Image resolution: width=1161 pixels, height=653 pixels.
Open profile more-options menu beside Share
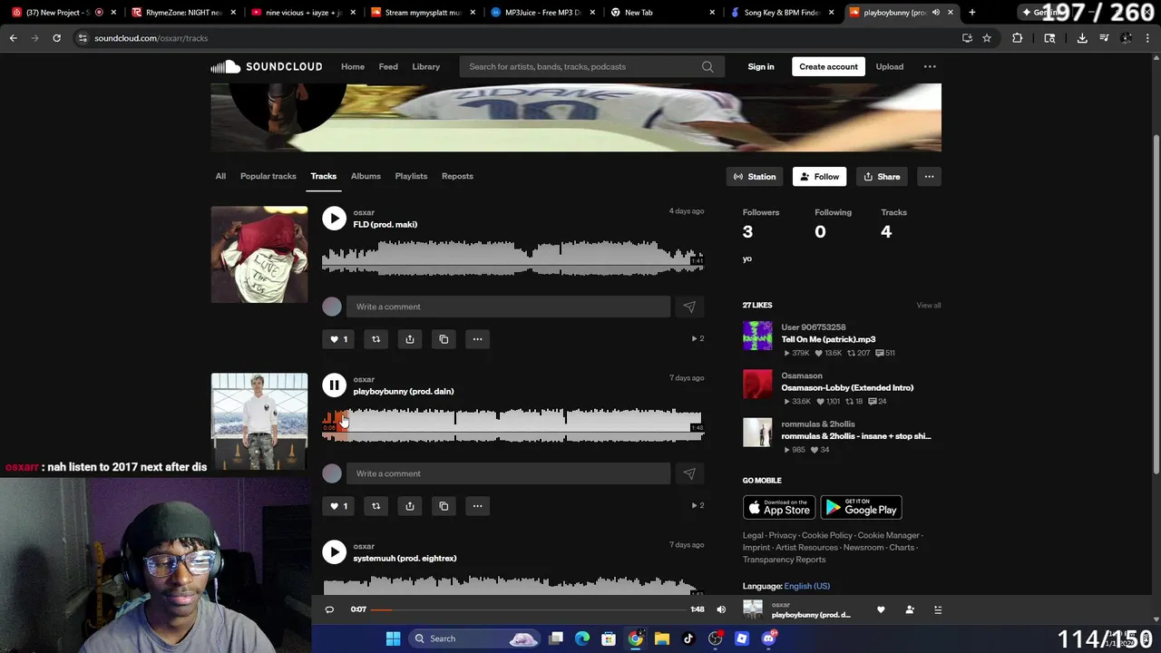929,177
